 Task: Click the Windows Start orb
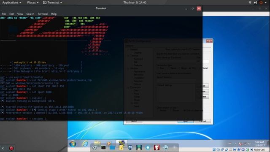coord(73,144)
